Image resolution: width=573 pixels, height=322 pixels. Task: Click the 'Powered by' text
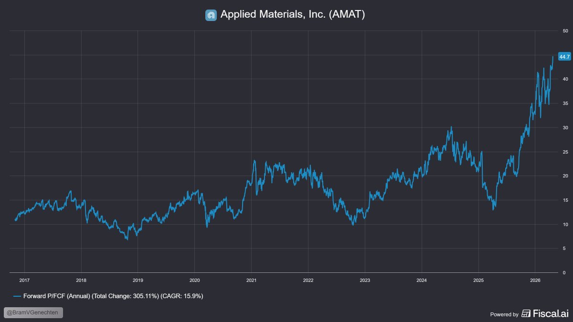coord(504,314)
